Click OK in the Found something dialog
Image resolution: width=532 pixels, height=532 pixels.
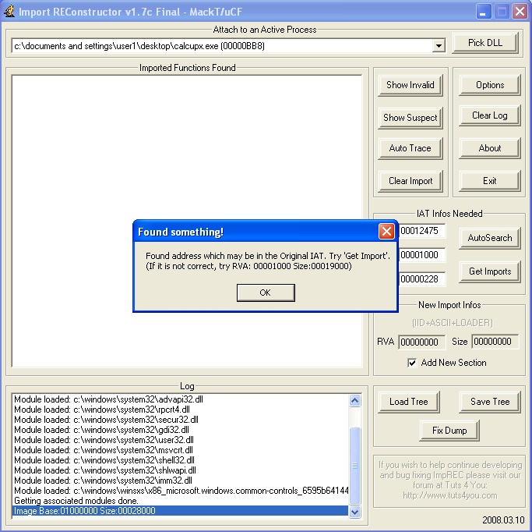click(265, 293)
